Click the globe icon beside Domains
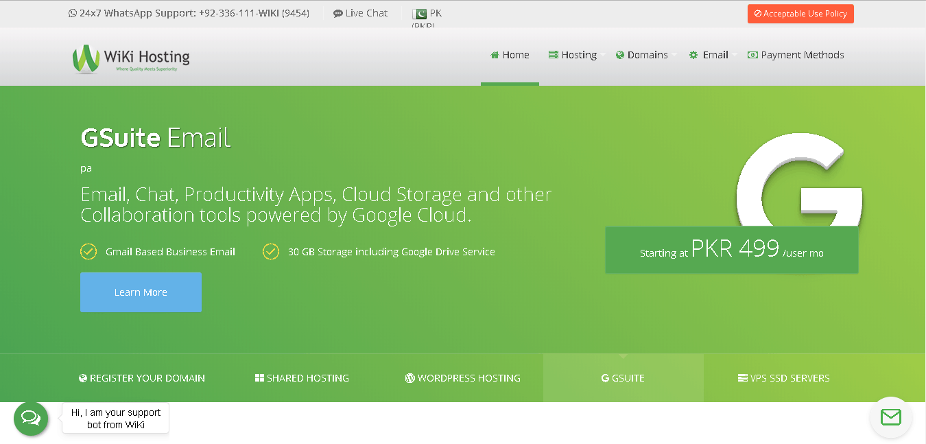Viewport: 926px width, 444px height. (620, 55)
